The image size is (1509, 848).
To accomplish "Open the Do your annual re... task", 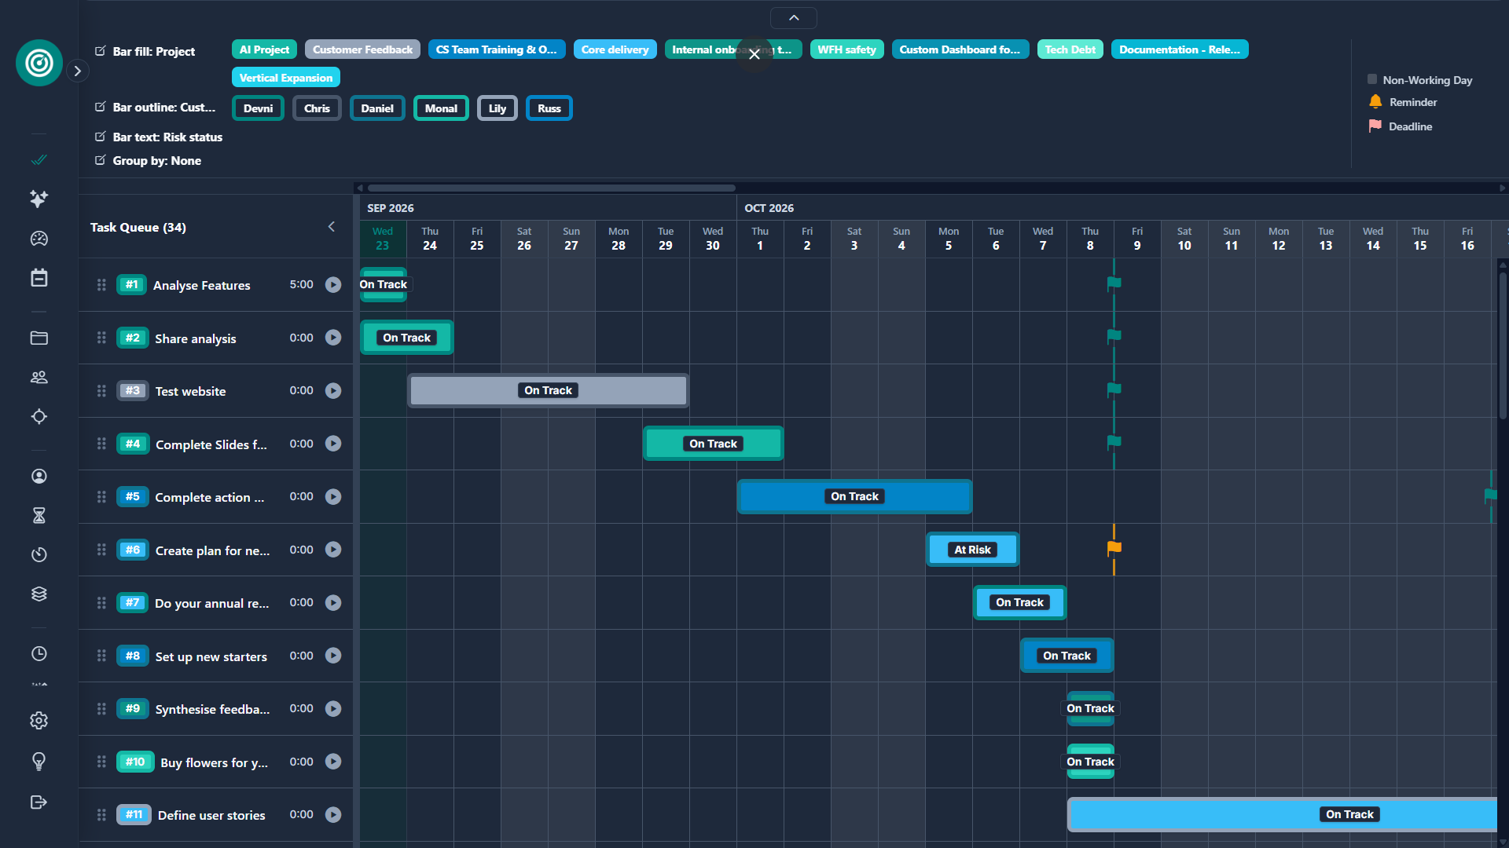I will click(x=216, y=603).
